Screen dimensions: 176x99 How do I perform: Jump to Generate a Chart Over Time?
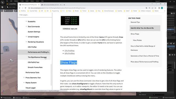pyautogui.click(x=145, y=56)
